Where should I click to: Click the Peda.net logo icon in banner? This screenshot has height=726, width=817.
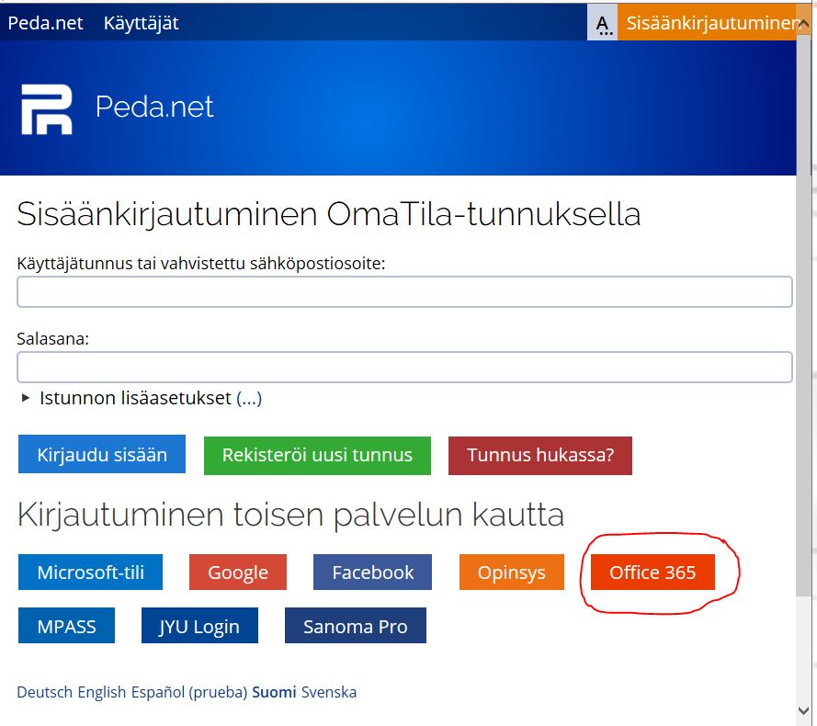click(x=47, y=108)
